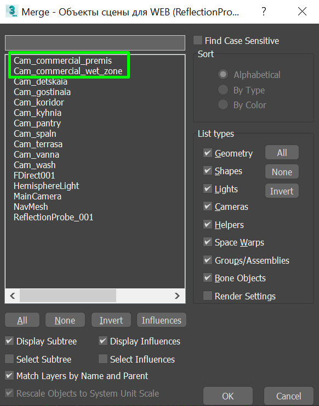
Task: Click the Invert button in List types
Action: coord(282,191)
